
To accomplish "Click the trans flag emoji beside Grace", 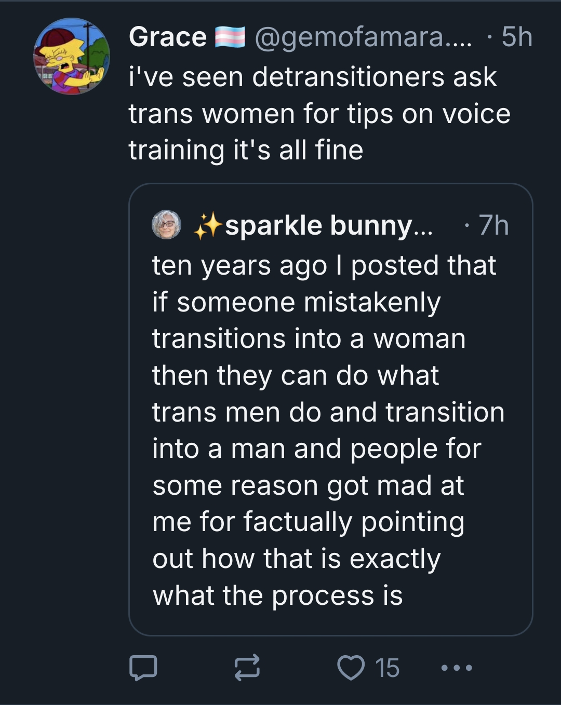I will tap(230, 37).
